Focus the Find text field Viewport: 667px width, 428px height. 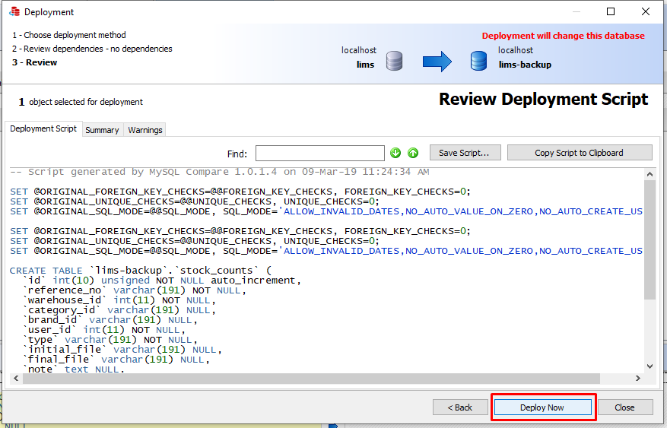[x=319, y=153]
